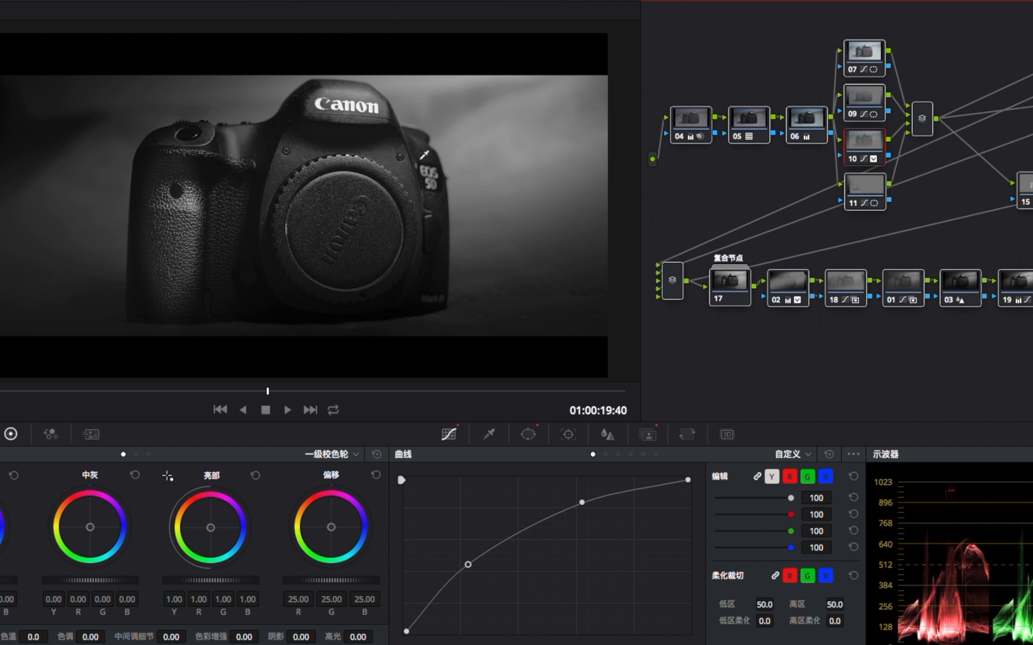Switch to first color wheels page dot
Viewport: 1033px width, 645px height.
[123, 454]
